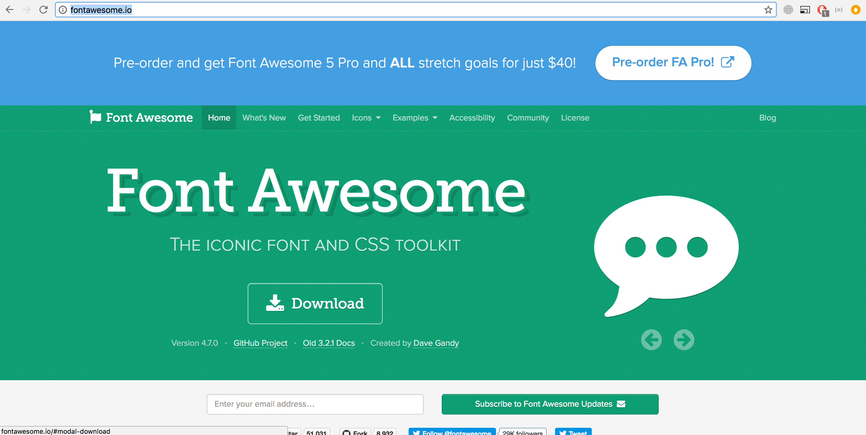866x435 pixels.
Task: Navigate to the Community section
Action: click(528, 118)
